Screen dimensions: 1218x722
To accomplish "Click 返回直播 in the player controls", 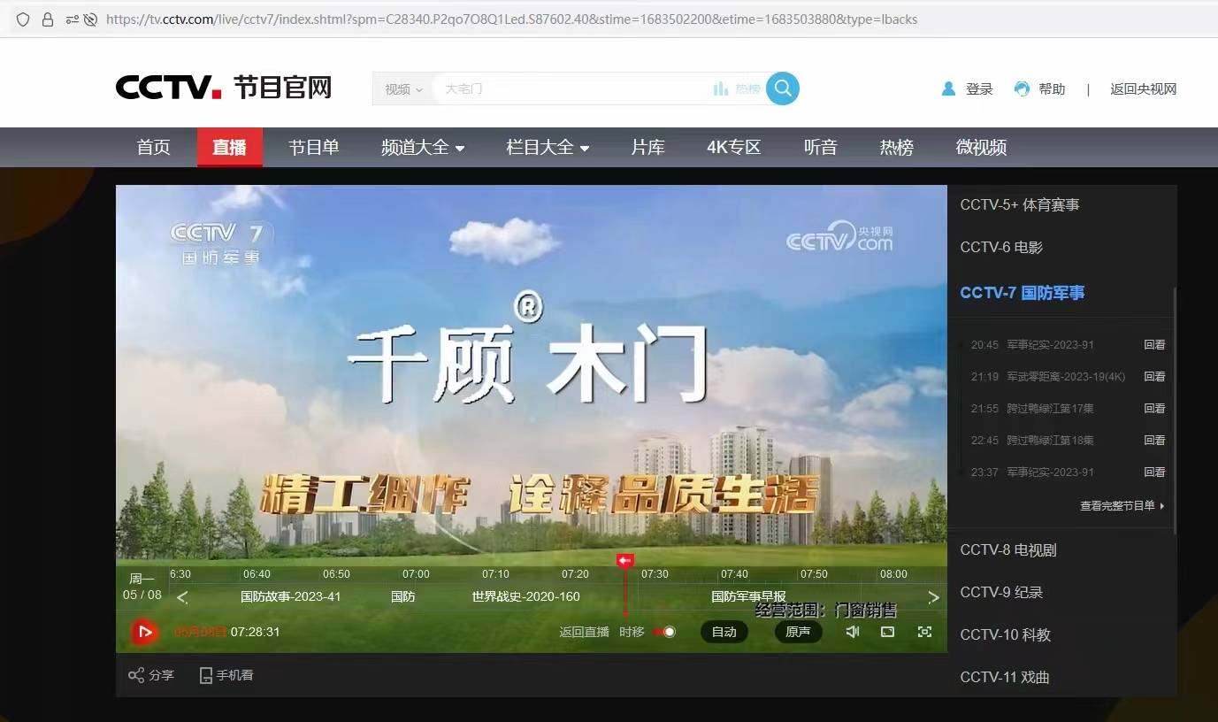I will tap(584, 632).
